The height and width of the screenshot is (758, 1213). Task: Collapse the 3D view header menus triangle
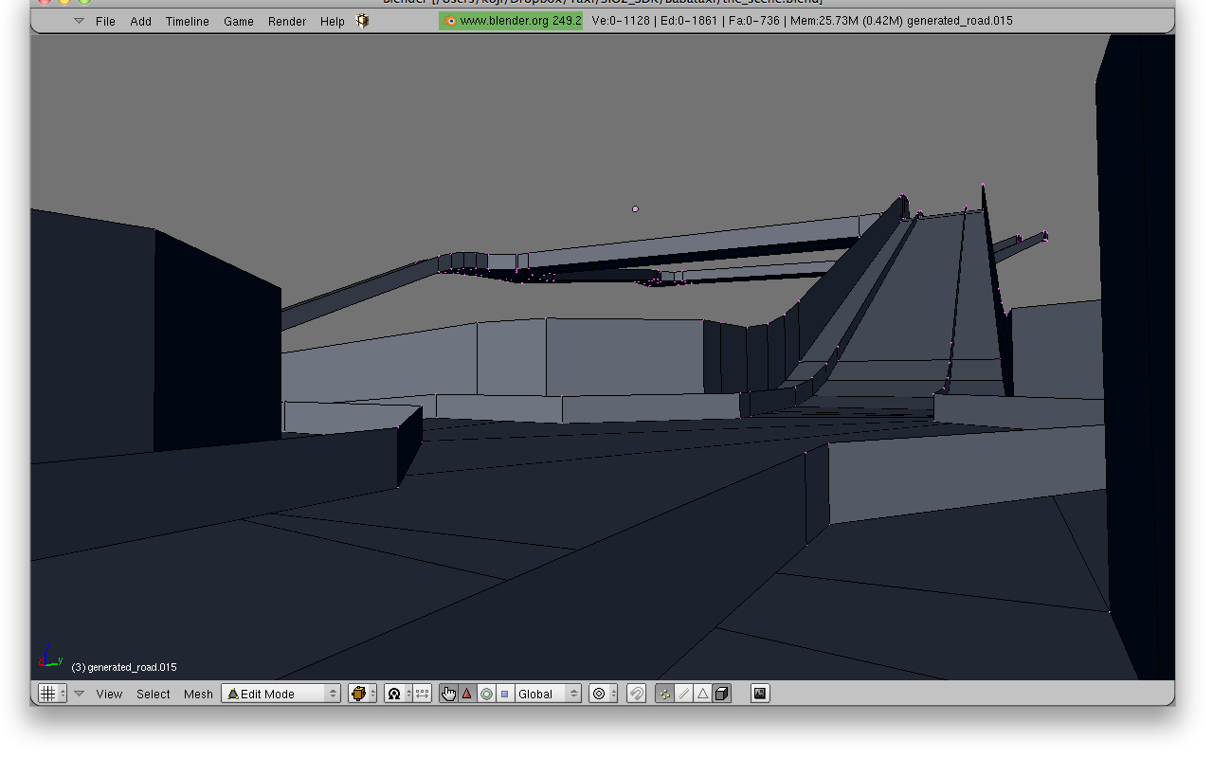pos(80,694)
